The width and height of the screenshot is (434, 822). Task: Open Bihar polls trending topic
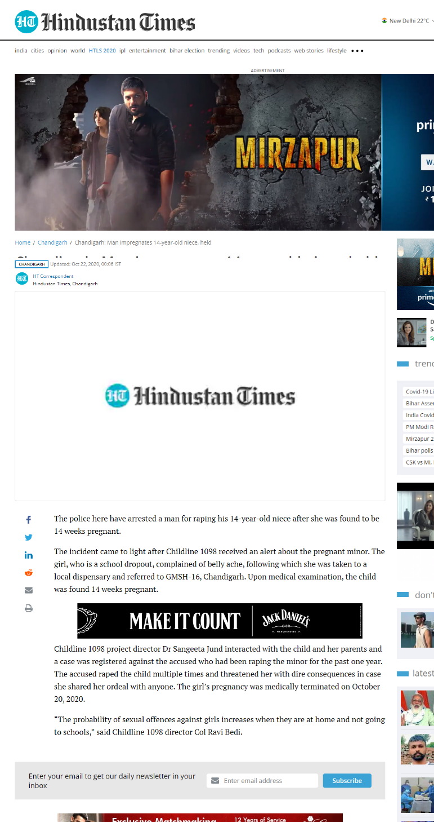point(419,450)
